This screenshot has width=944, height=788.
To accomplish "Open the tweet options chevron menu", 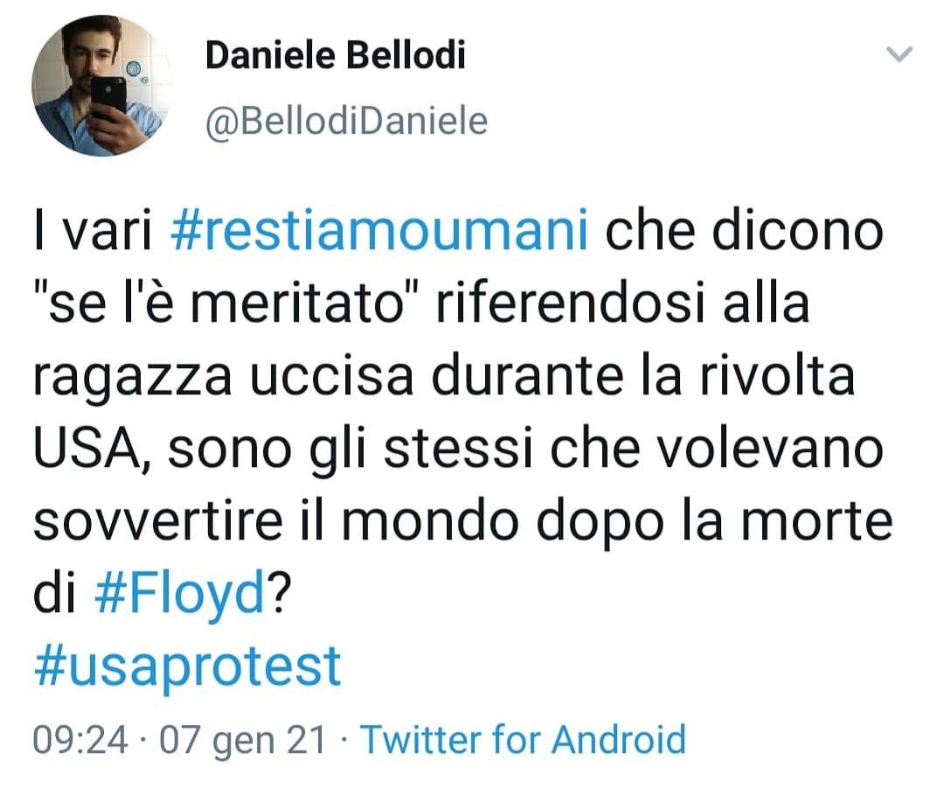I will pos(899,55).
